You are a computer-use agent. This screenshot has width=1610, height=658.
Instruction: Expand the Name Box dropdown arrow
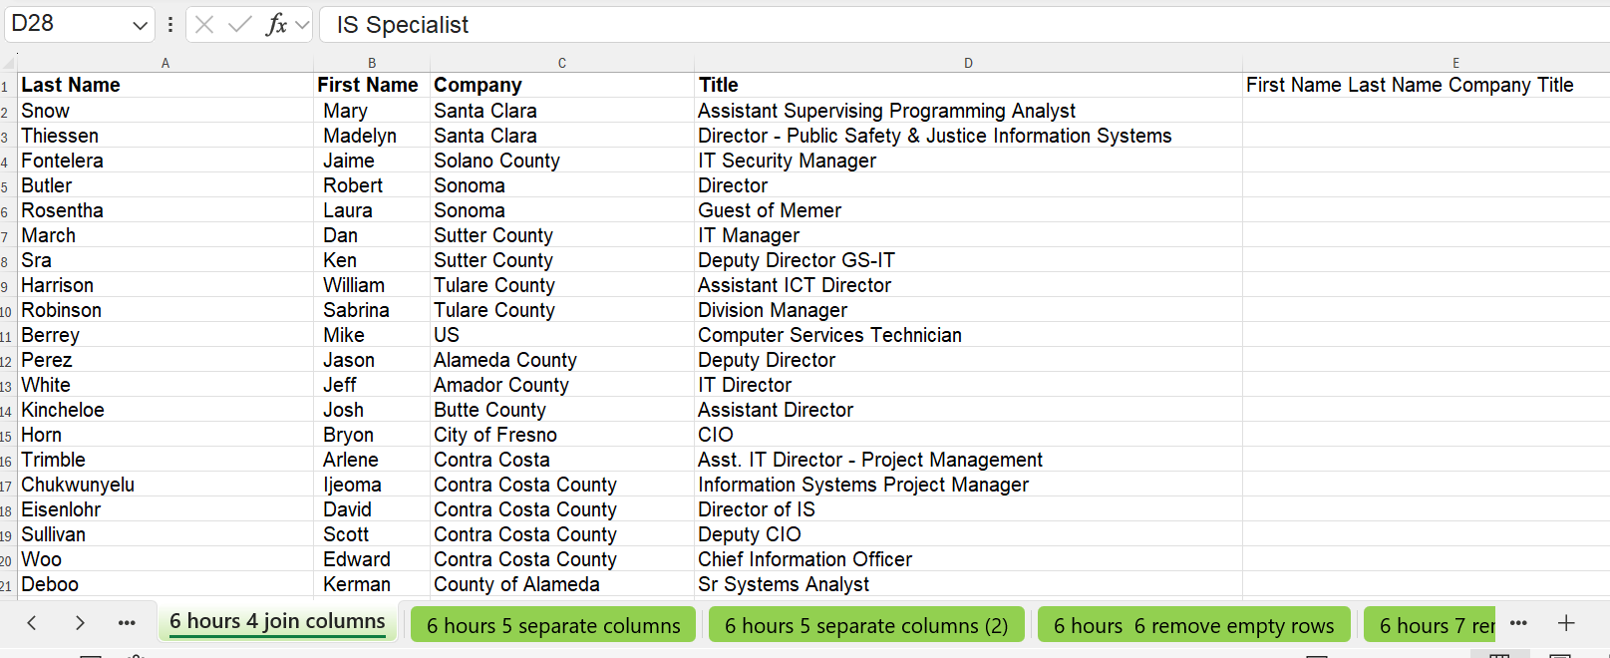coord(140,25)
